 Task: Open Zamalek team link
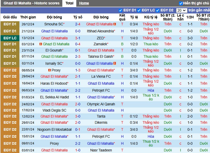(101, 44)
